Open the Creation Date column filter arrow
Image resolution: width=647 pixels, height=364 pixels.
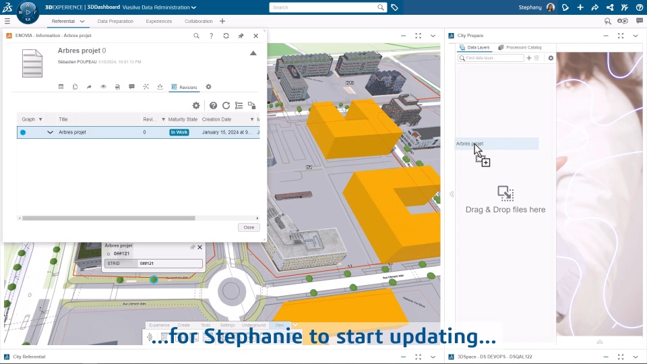(x=252, y=119)
